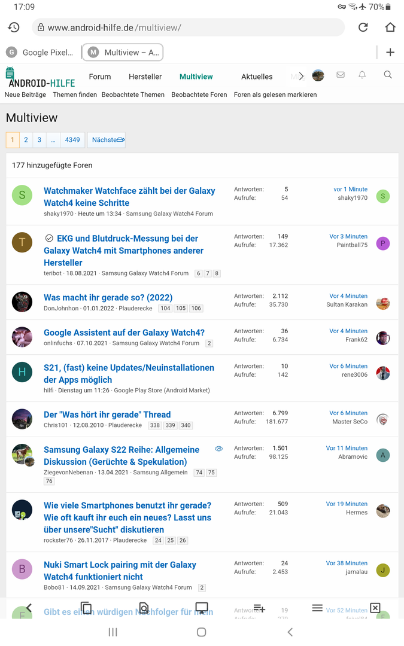
Task: Go to page 2 in pagination
Action: tap(26, 140)
